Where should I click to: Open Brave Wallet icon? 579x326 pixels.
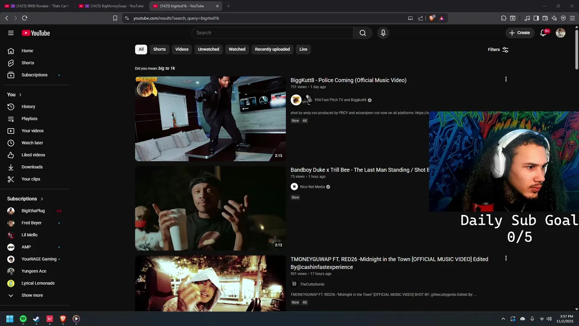(545, 18)
